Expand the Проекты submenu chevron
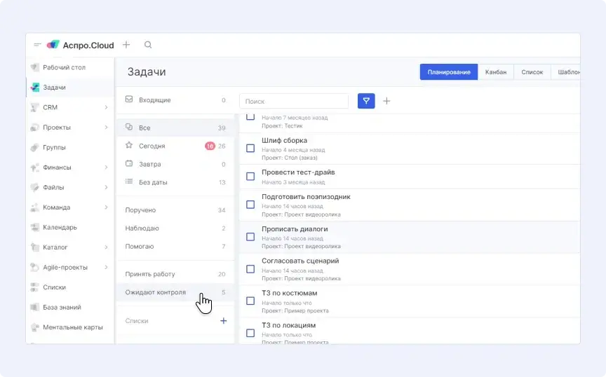 (x=106, y=128)
